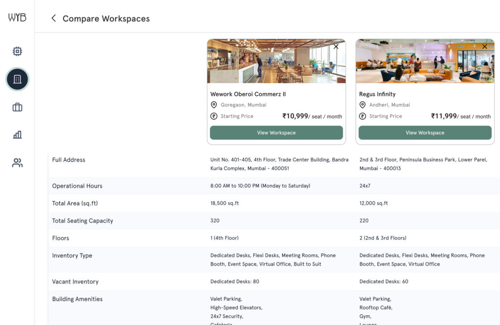Image resolution: width=500 pixels, height=325 pixels.
Task: Open the users/people sidebar icon
Action: [x=17, y=163]
